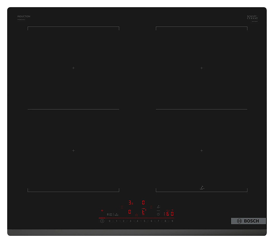Select the rear-right zone display showing 0
The height and width of the screenshot is (243, 274).
[x=143, y=203]
